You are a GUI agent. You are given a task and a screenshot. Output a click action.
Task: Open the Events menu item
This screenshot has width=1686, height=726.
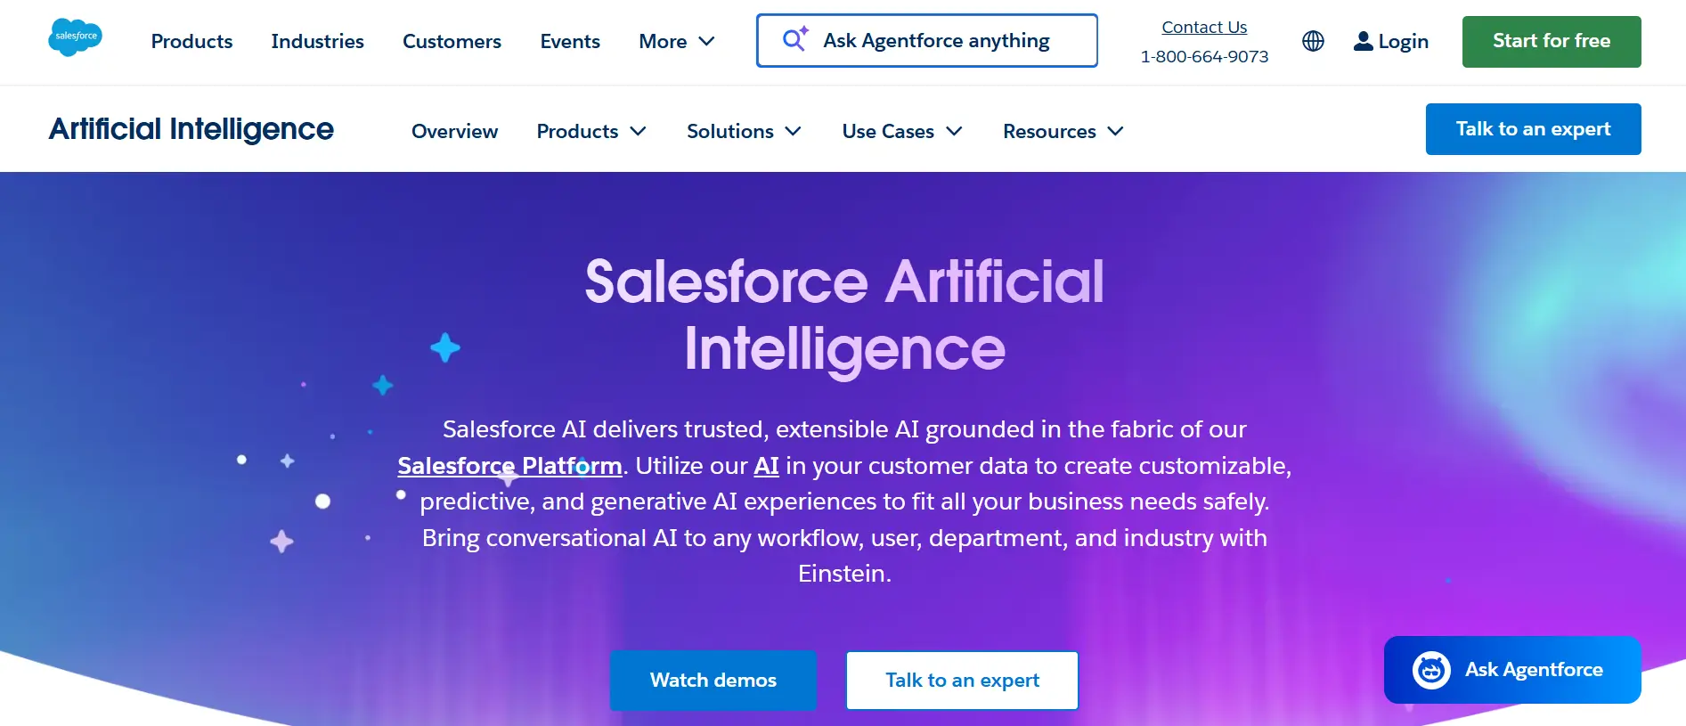click(570, 41)
